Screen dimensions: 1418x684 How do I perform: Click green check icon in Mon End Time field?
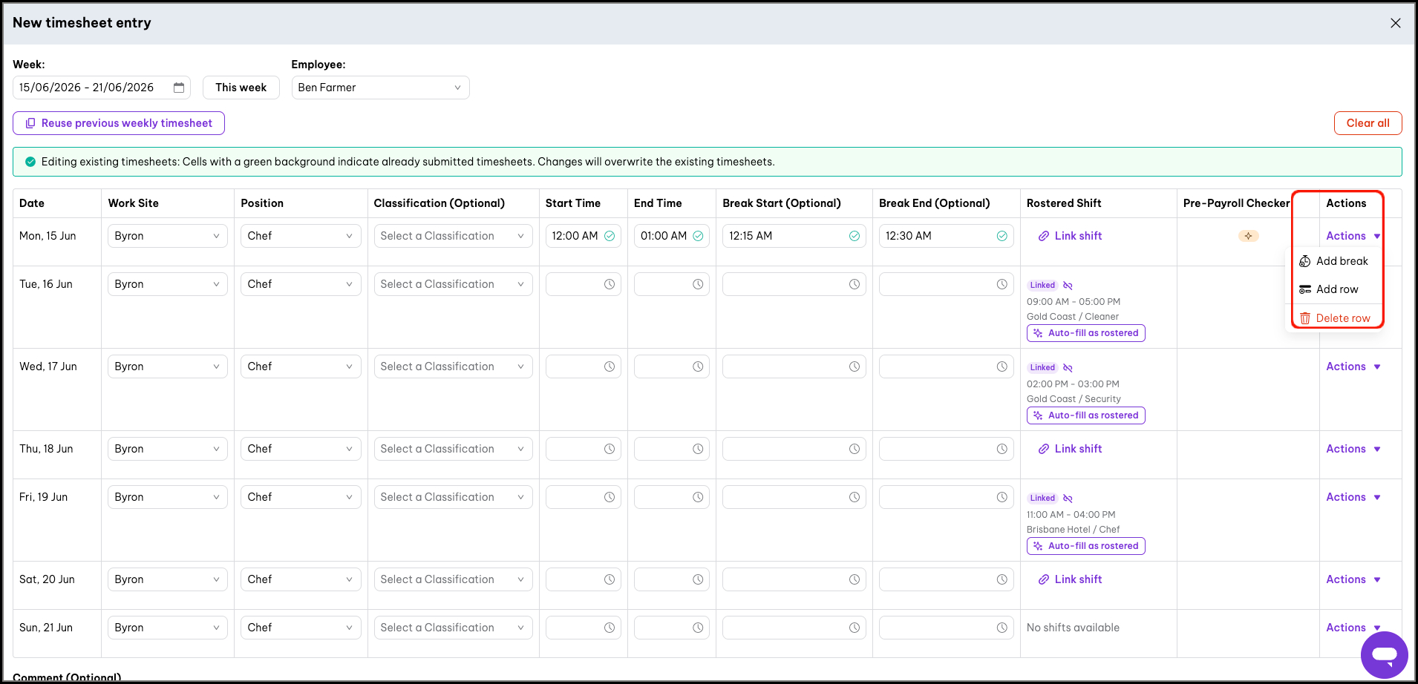698,236
